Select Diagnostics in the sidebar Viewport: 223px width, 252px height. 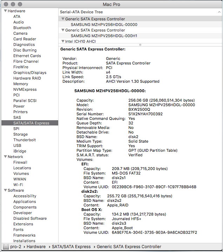coord(24,45)
